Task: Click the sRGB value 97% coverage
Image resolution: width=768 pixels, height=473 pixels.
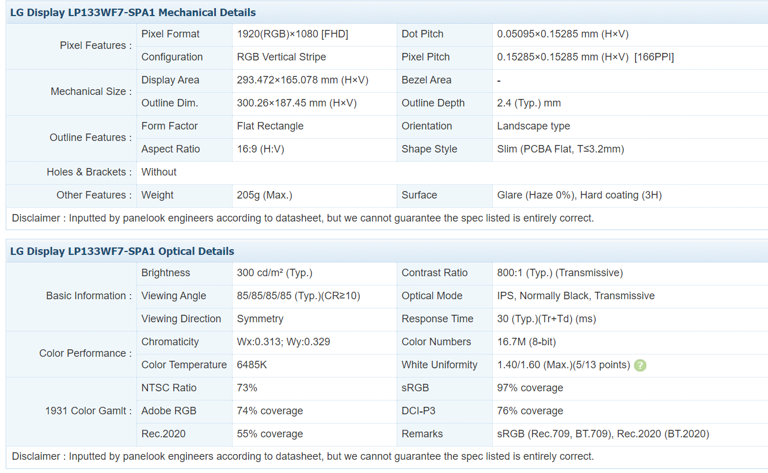Action: click(530, 388)
